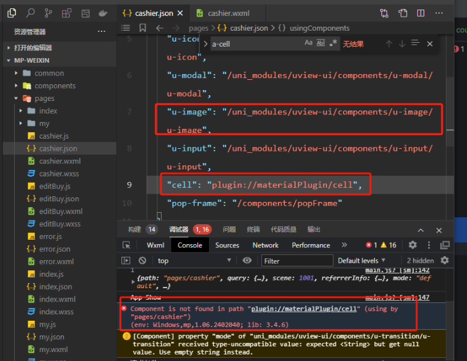
Task: Click the compare changes icon in editor toolbar
Action: [384, 13]
